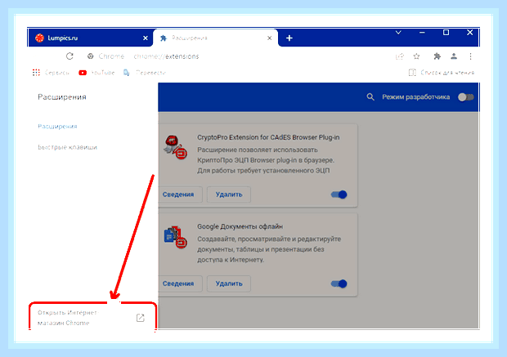
Task: Click the share page icon in address bar
Action: 400,56
